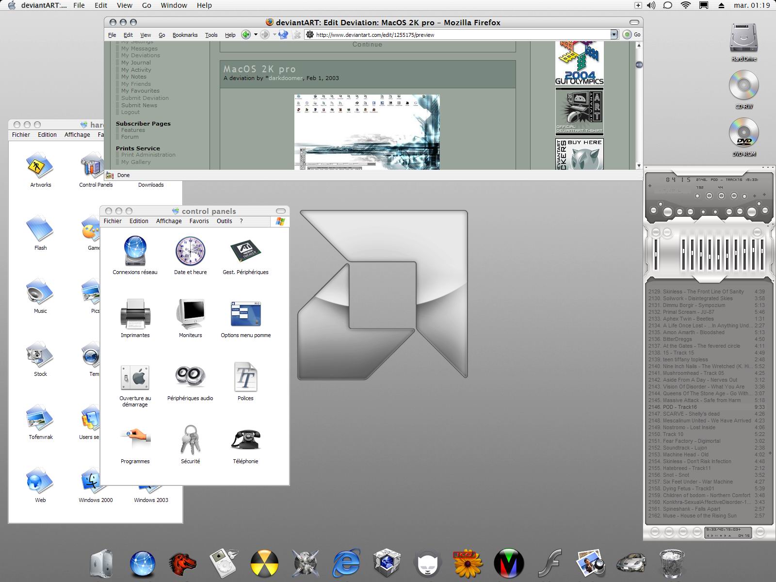Click the Print Administration link
776x582 pixels.
tap(148, 155)
